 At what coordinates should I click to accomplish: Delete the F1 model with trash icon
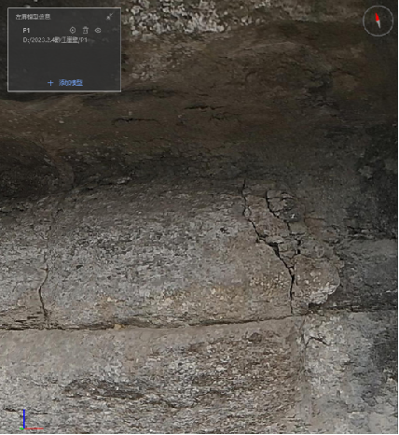[x=86, y=30]
